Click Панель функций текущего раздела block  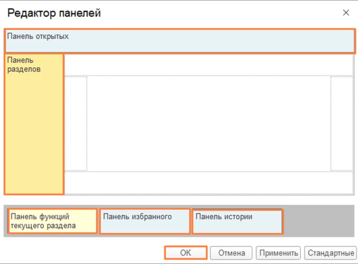click(x=52, y=221)
